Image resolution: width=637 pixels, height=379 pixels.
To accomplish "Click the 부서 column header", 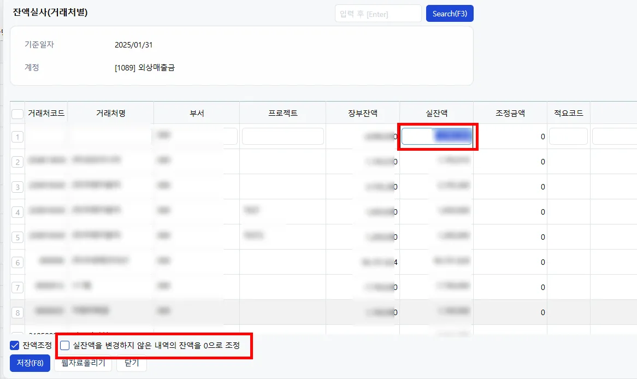I will point(197,114).
